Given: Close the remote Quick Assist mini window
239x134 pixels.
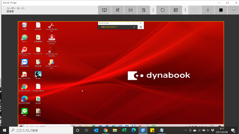Looking at the screenshot, I should coord(141,23).
